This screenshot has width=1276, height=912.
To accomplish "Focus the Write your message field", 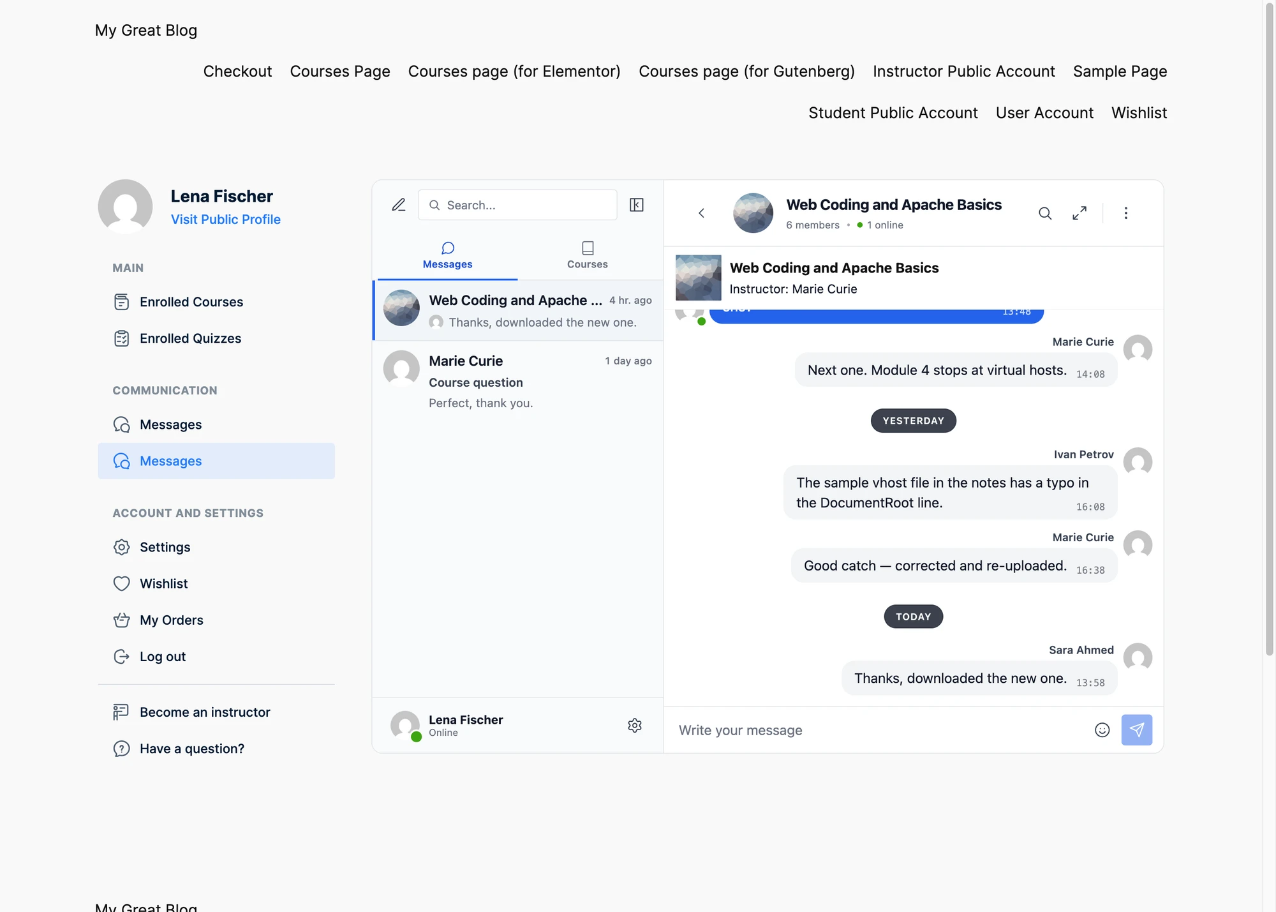I will point(880,730).
